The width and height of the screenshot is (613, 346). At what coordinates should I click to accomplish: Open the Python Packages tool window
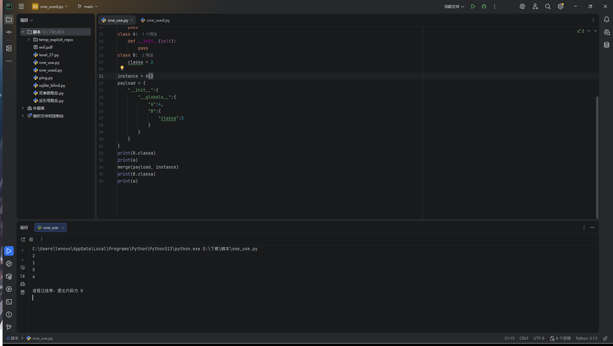[x=9, y=276]
